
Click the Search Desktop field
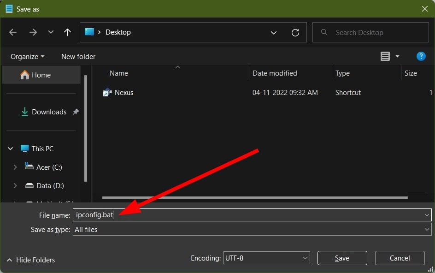click(370, 32)
